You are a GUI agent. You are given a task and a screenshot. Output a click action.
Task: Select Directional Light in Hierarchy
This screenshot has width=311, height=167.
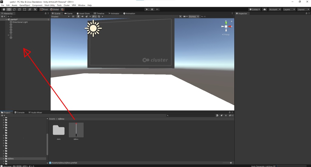(x=20, y=22)
